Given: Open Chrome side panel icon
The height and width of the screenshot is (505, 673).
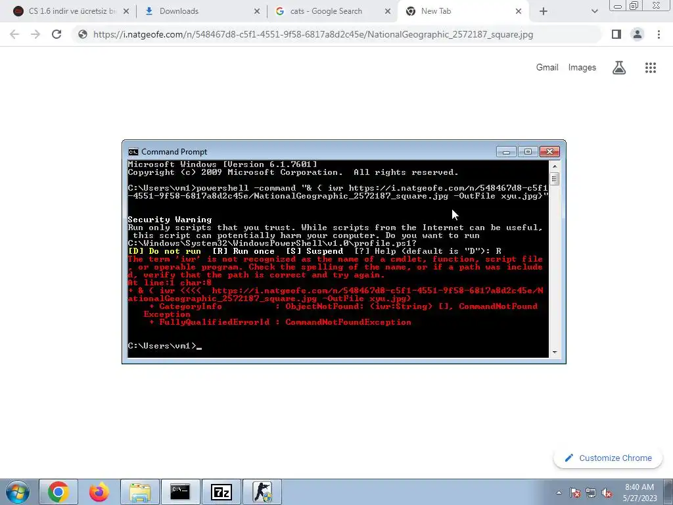Looking at the screenshot, I should (x=616, y=34).
